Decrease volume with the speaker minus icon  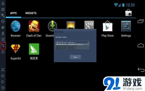[x=3, y=82]
